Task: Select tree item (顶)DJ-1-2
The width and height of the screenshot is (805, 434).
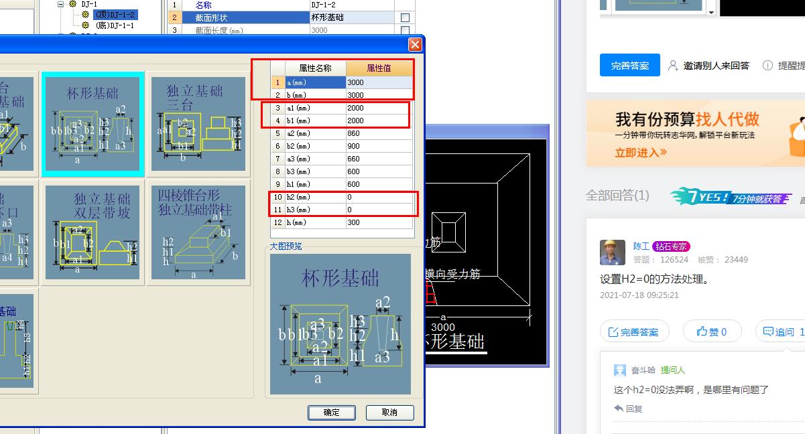Action: tap(115, 15)
